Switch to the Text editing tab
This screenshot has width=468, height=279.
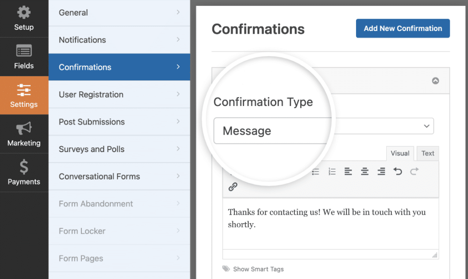click(x=427, y=153)
